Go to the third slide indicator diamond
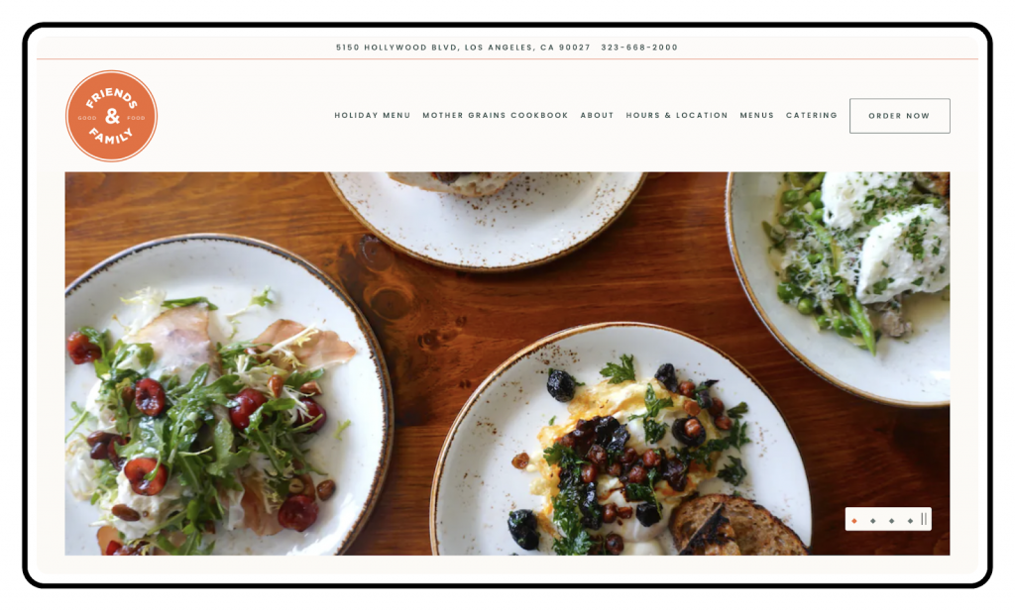Screen dimensions: 1015x611 [x=891, y=521]
